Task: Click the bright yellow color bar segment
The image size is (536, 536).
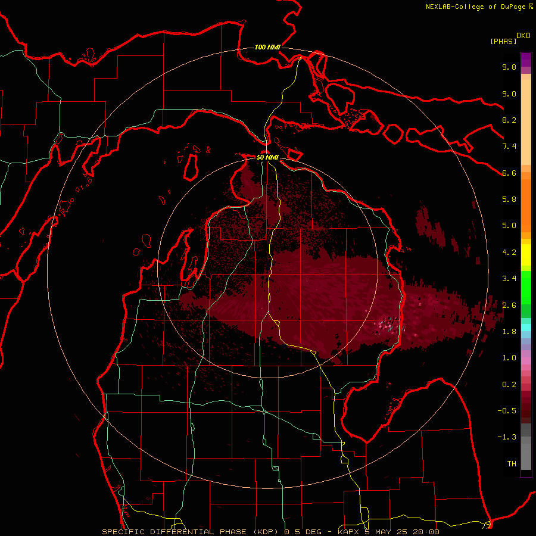Action: pyautogui.click(x=526, y=255)
